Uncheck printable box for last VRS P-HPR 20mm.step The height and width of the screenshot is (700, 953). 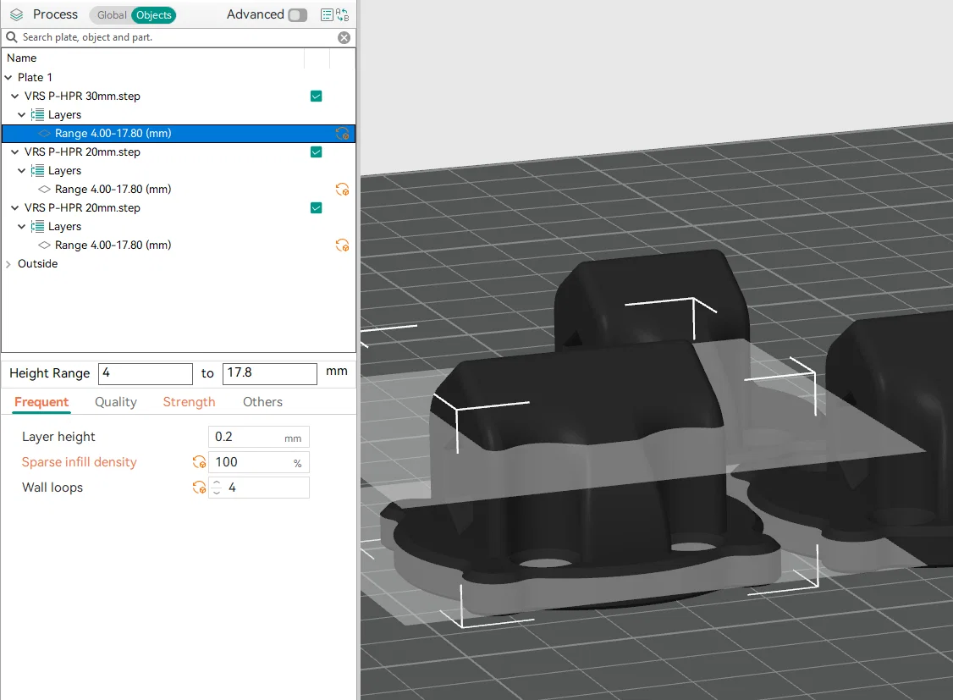[x=316, y=208]
